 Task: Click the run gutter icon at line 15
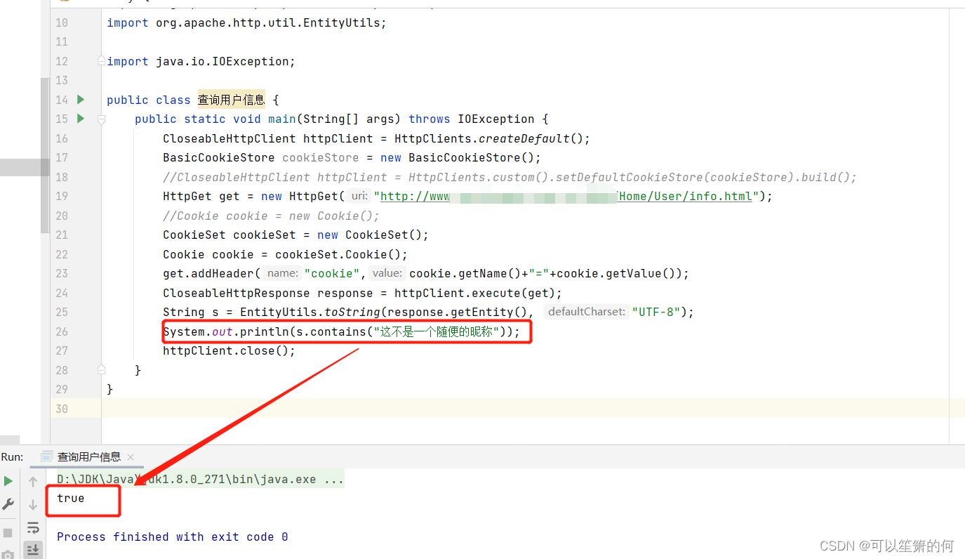click(79, 119)
